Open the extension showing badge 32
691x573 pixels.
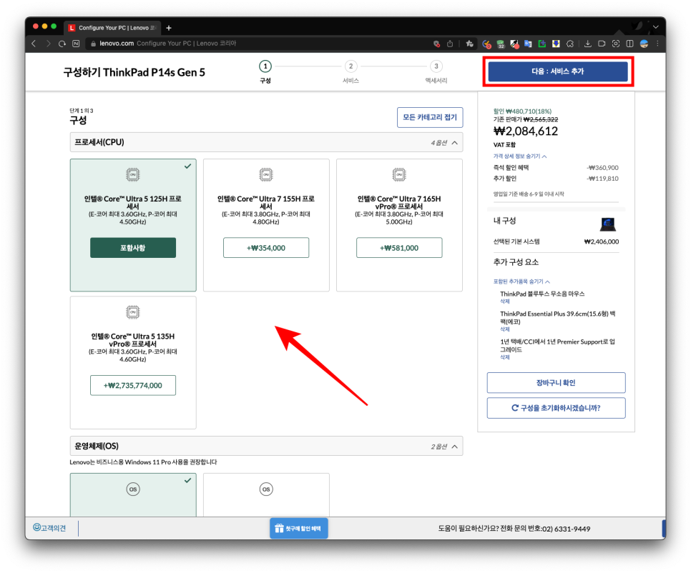(x=501, y=44)
